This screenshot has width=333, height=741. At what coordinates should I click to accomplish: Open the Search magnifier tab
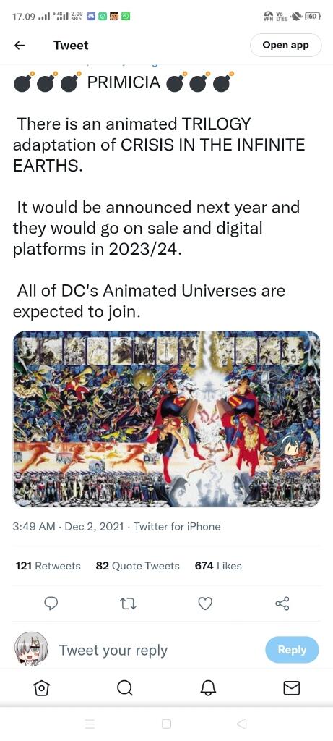tap(124, 688)
